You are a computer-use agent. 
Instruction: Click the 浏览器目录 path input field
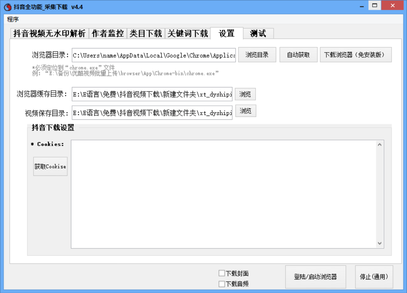(154, 55)
